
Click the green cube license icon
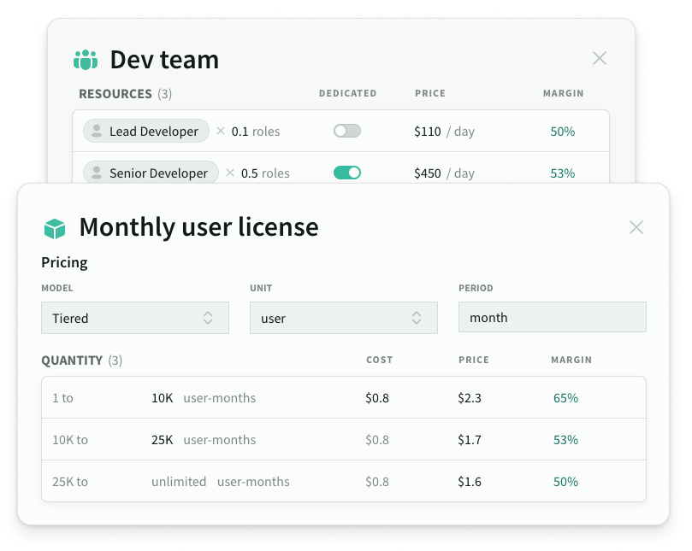(x=55, y=228)
